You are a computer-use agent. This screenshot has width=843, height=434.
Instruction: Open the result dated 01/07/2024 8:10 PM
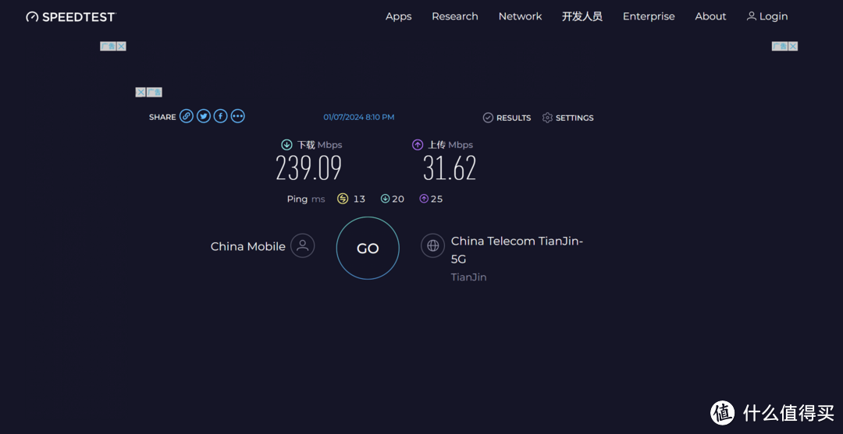358,117
